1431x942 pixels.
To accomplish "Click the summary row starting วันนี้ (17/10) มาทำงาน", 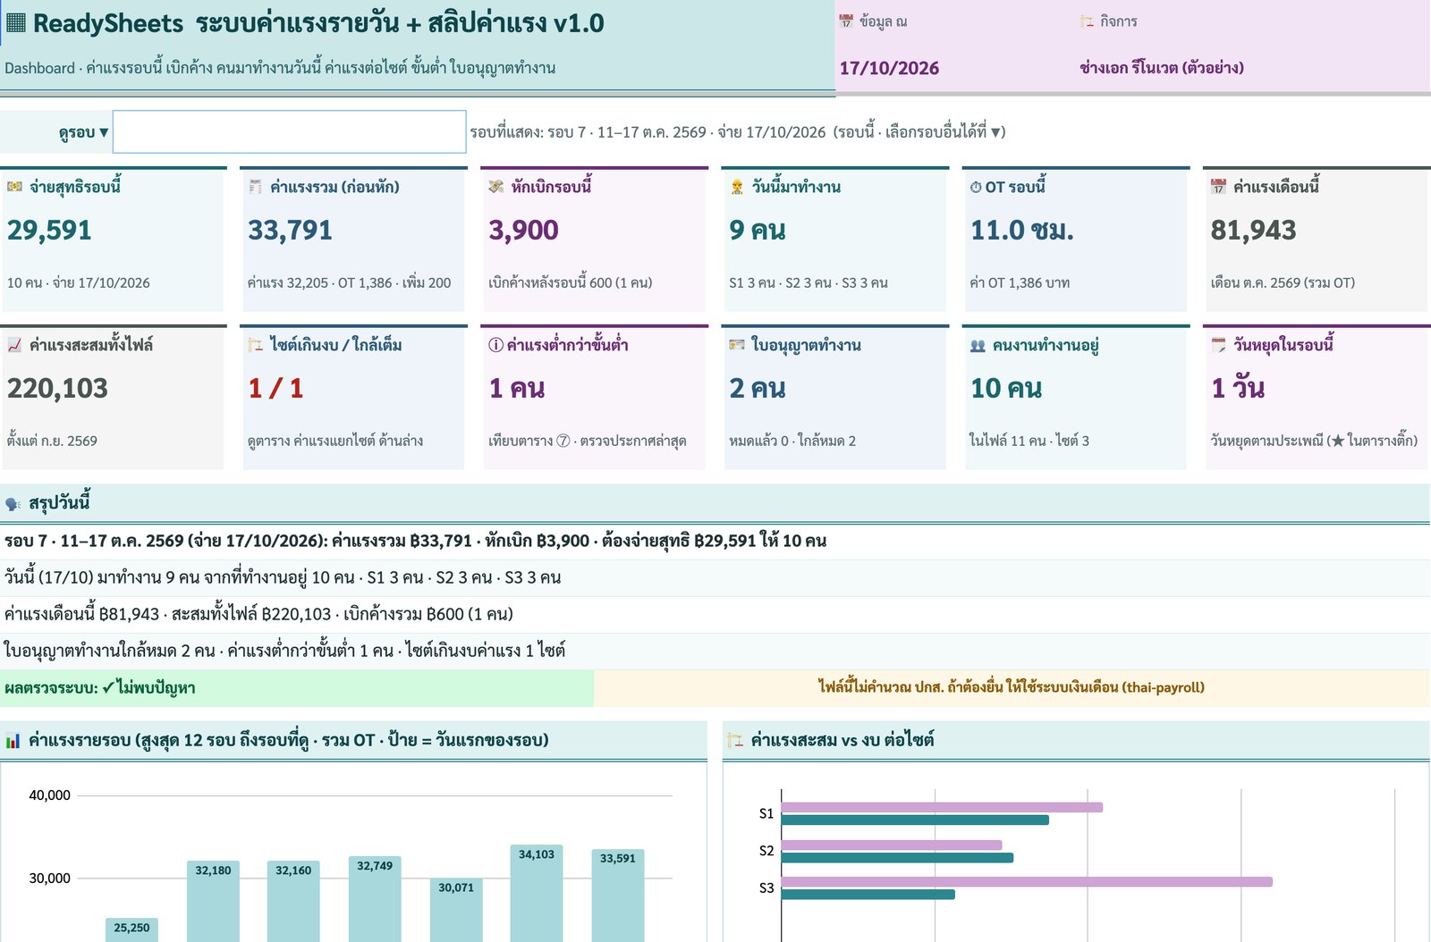I will 715,577.
